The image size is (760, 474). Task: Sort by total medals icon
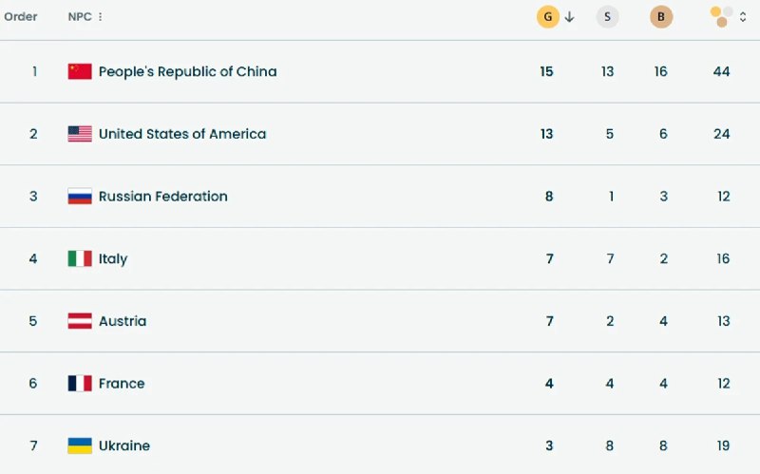click(721, 16)
